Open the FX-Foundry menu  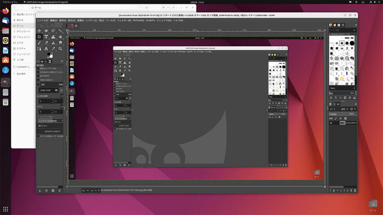[138, 20]
